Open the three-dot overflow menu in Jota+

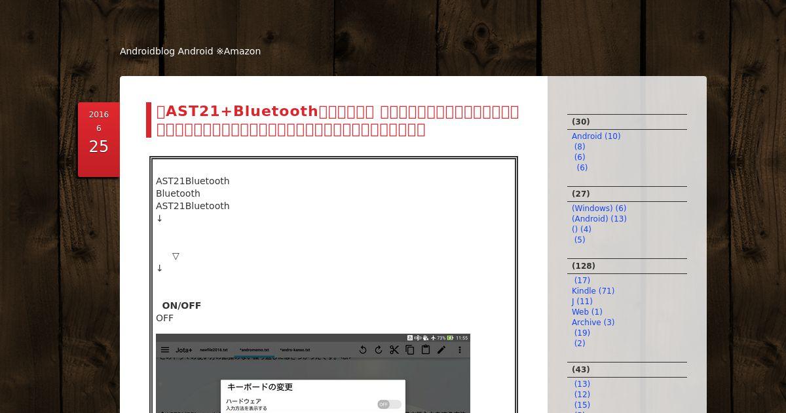coord(460,350)
